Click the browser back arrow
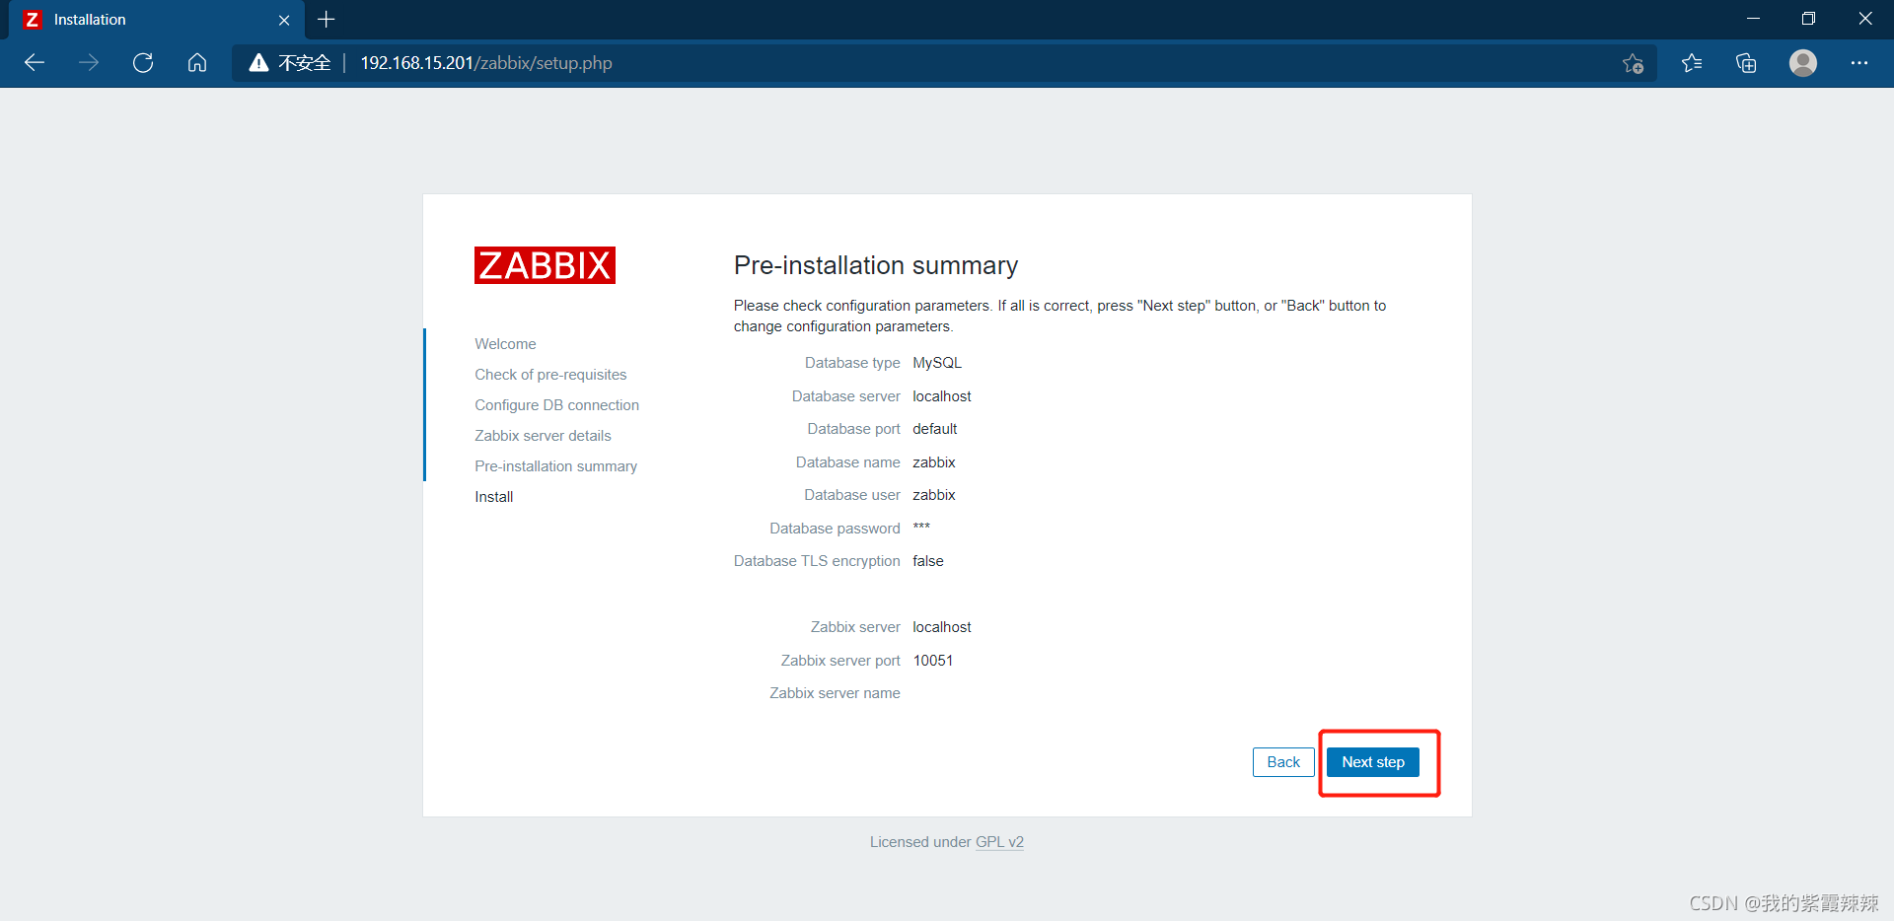Image resolution: width=1894 pixels, height=921 pixels. point(35,63)
